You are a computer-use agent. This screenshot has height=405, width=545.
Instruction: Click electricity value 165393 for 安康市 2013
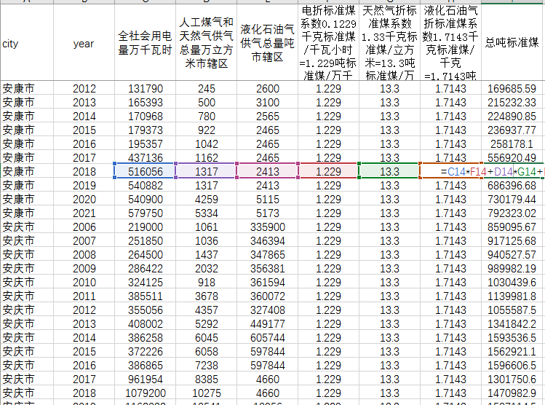click(x=146, y=102)
